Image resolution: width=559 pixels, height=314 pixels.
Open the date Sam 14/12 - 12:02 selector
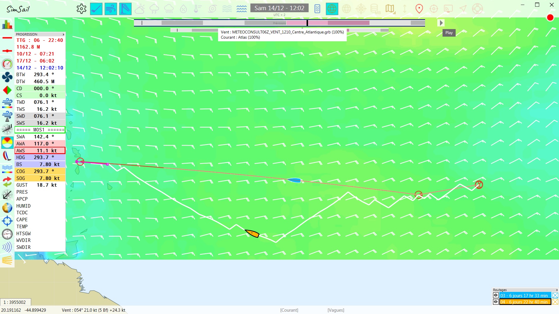(x=279, y=8)
